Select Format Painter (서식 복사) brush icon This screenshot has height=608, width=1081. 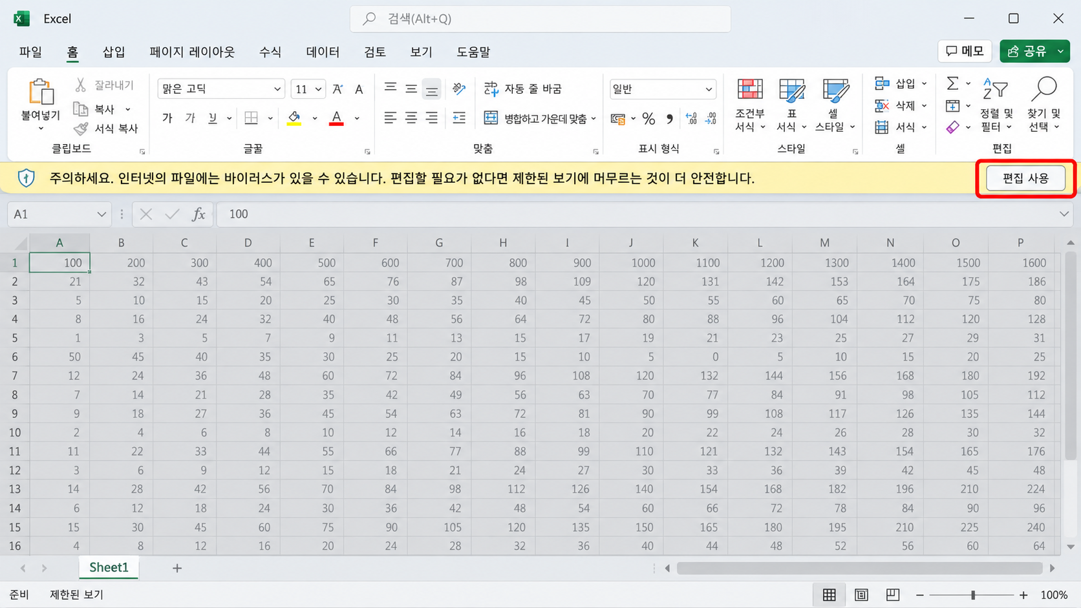[x=81, y=129]
